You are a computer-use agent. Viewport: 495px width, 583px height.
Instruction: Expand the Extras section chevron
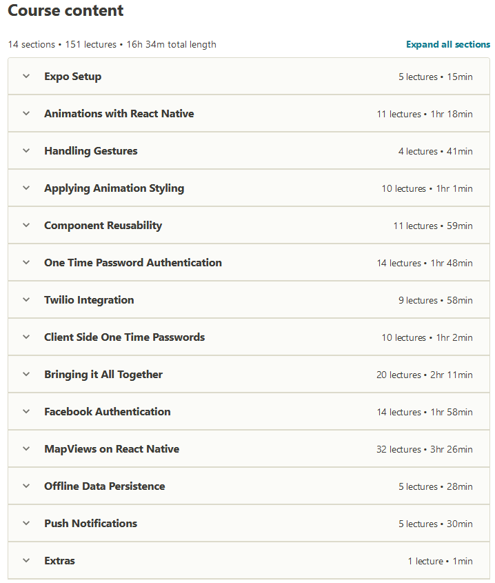26,560
